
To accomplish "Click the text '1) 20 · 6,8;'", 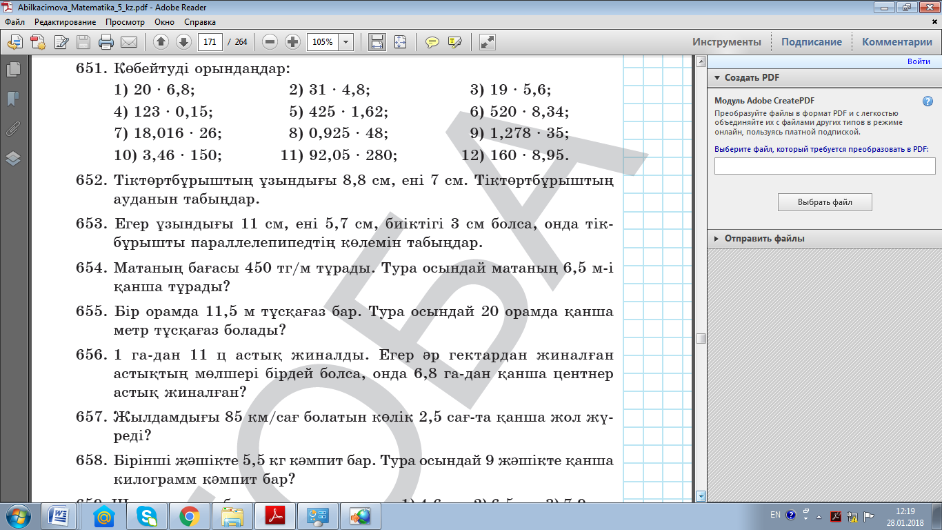I will pyautogui.click(x=154, y=90).
